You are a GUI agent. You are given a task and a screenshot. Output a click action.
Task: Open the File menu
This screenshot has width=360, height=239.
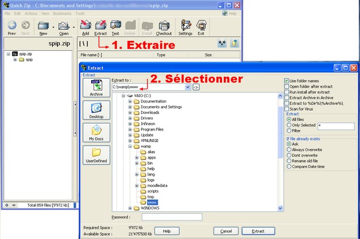(x=7, y=14)
